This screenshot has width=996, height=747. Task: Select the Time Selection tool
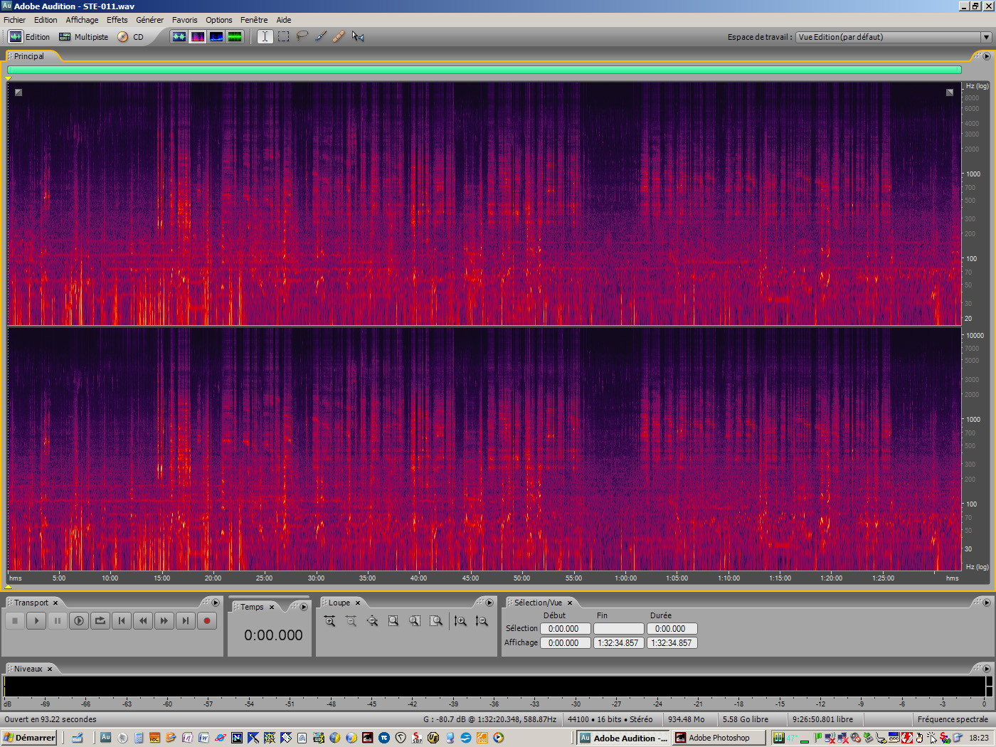265,36
